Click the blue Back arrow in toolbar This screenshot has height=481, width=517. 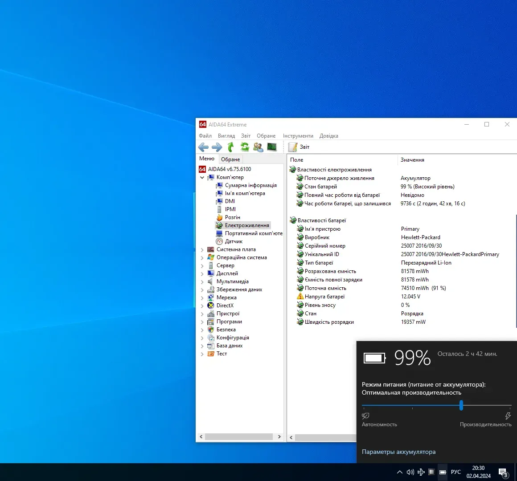203,147
